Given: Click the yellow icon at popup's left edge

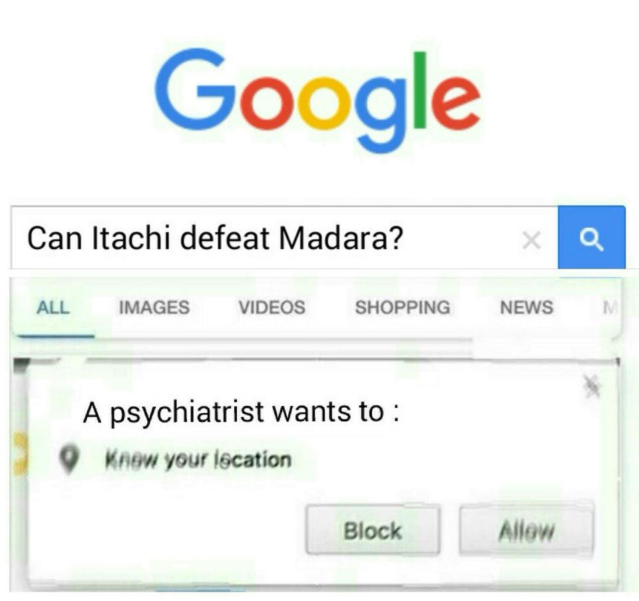Looking at the screenshot, I should coord(19,454).
